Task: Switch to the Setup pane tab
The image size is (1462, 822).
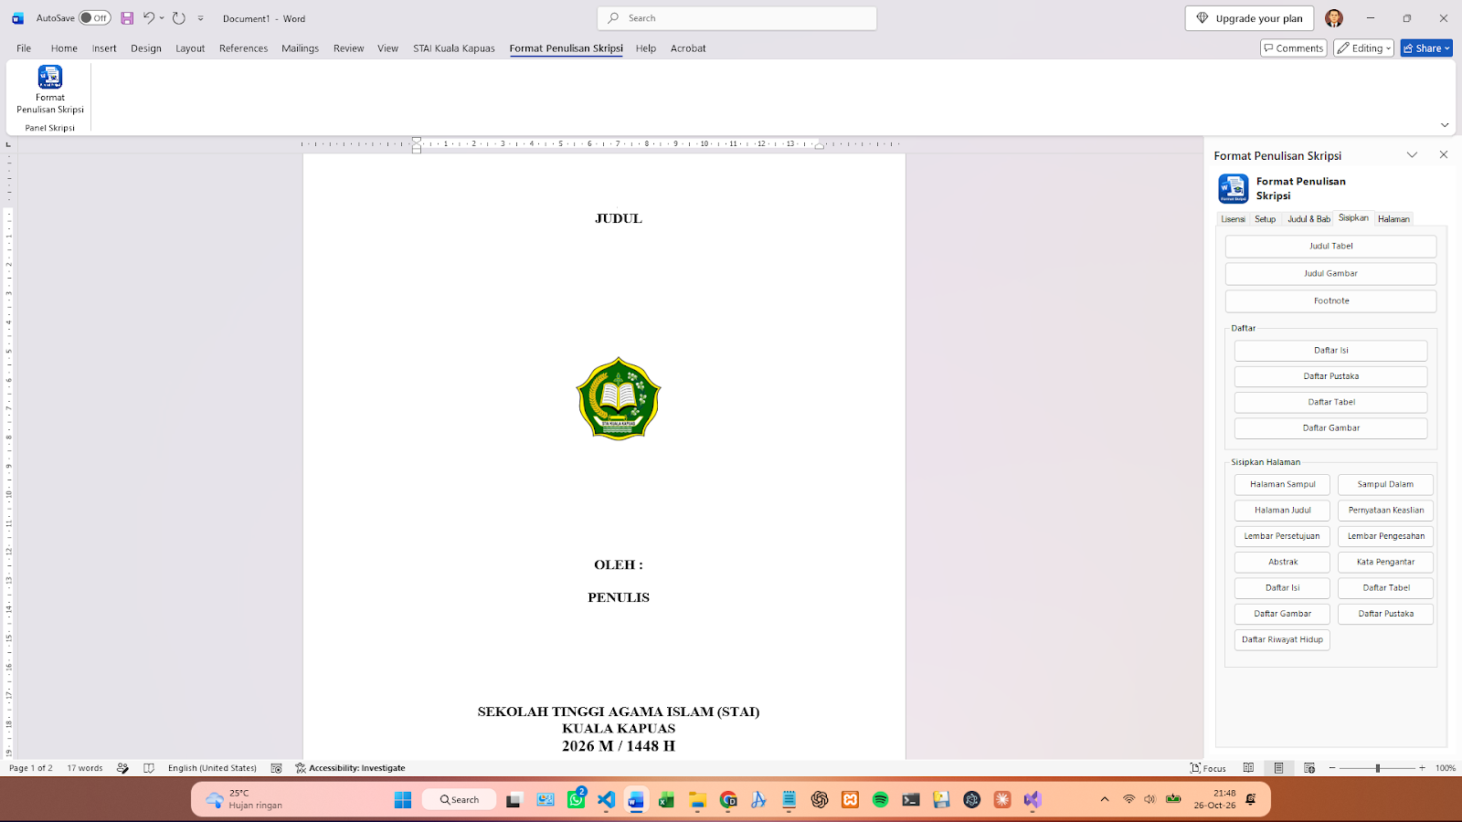Action: click(x=1265, y=219)
